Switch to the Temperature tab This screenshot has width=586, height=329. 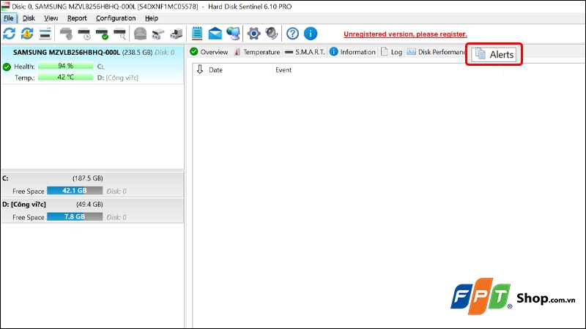257,52
